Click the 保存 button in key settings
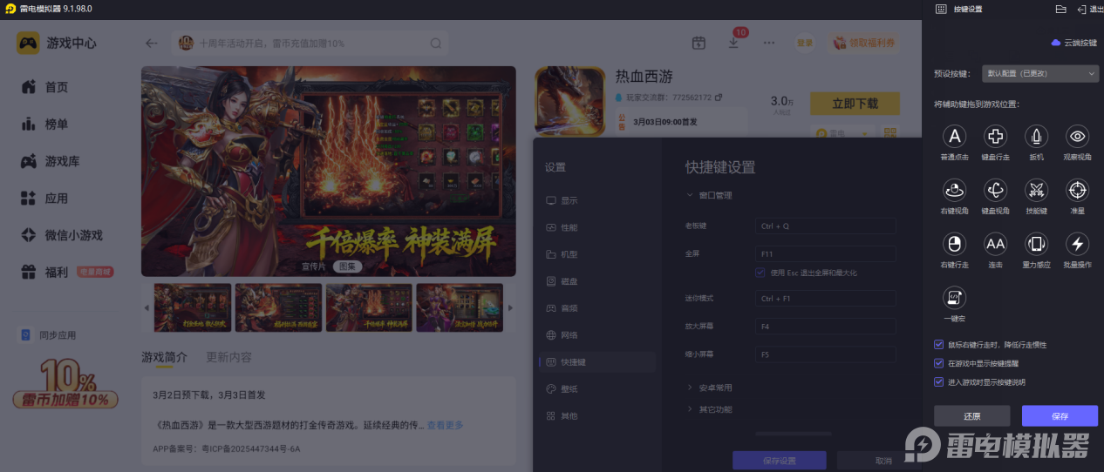1104x472 pixels. point(1060,415)
